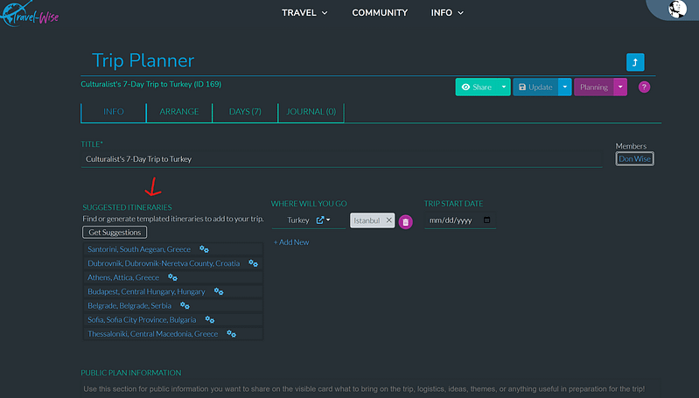Image resolution: width=699 pixels, height=398 pixels.
Task: Go to the COMMUNITY page
Action: pyautogui.click(x=380, y=13)
